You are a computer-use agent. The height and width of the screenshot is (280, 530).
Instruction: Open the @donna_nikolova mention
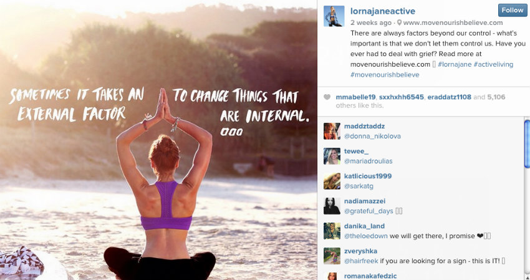(x=372, y=137)
